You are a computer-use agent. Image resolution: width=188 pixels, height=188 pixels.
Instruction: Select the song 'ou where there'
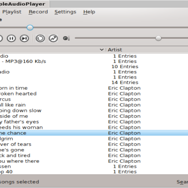pos(94,161)
